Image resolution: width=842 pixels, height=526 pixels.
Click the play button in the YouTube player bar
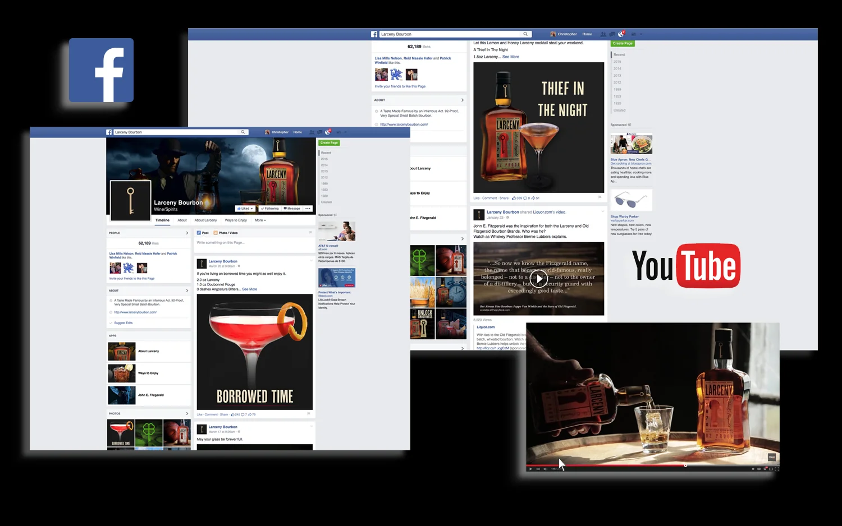(530, 469)
